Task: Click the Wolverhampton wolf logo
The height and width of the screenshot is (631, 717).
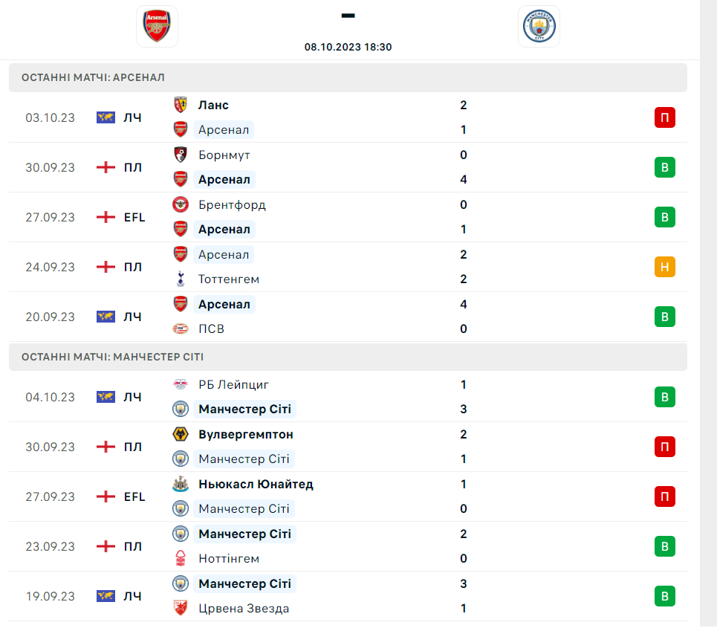Action: tap(181, 434)
